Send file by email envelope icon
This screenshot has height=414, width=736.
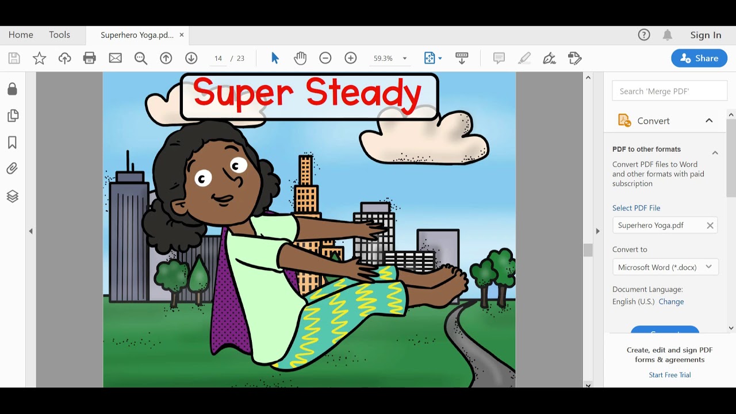click(116, 58)
